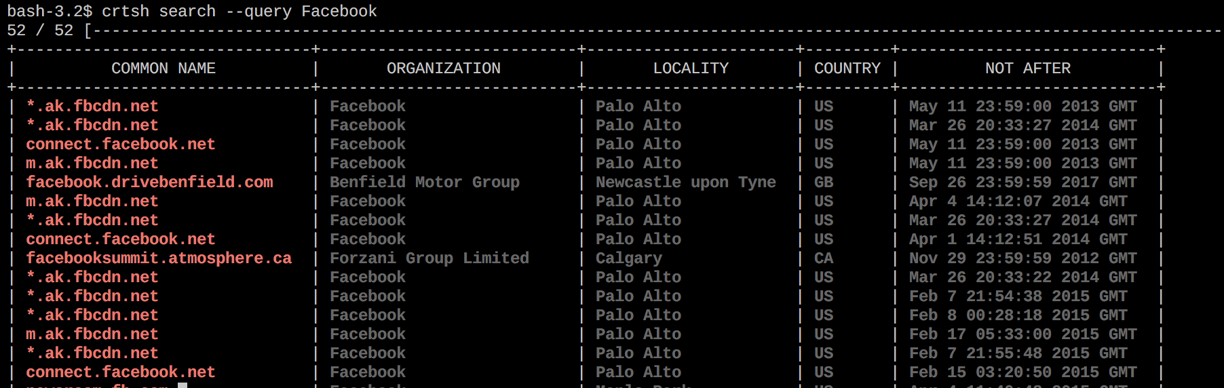Image resolution: width=1224 pixels, height=388 pixels.
Task: Click the NOT AFTER column header
Action: click(1028, 69)
